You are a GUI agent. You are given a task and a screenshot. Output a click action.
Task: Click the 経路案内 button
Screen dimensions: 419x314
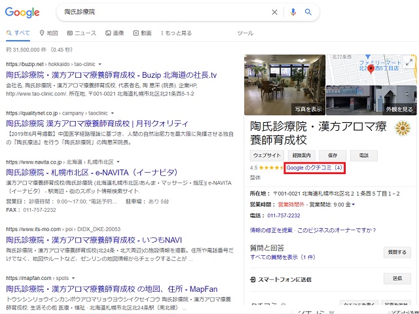tap(301, 156)
